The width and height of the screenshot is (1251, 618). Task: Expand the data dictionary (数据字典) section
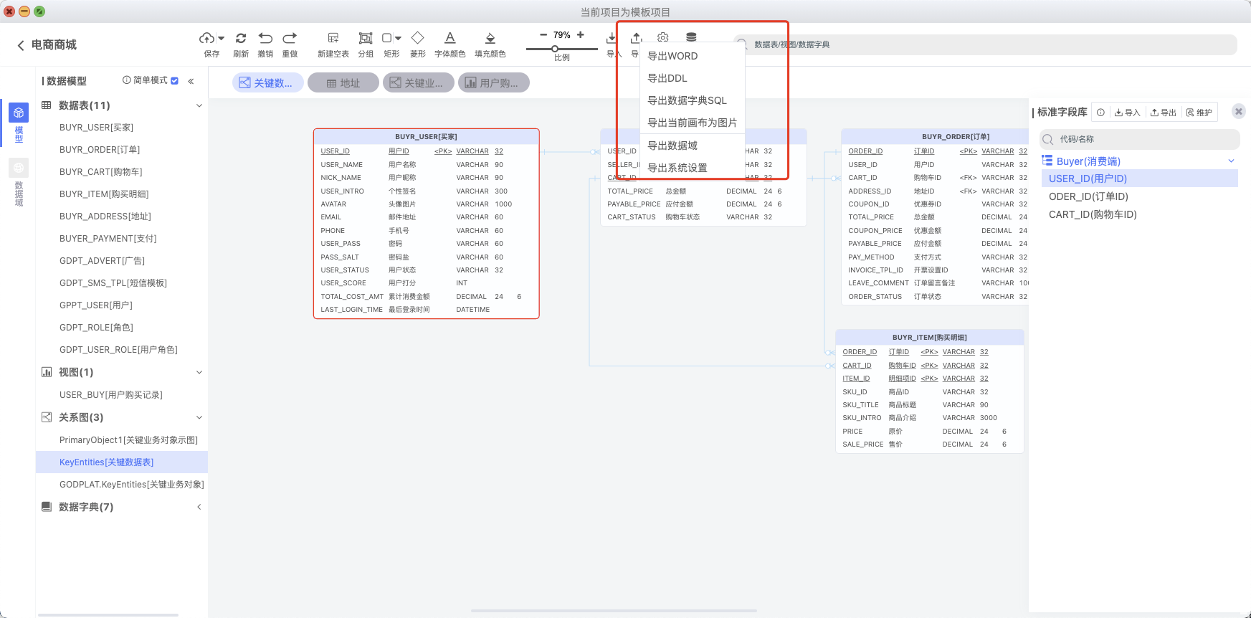coord(199,507)
